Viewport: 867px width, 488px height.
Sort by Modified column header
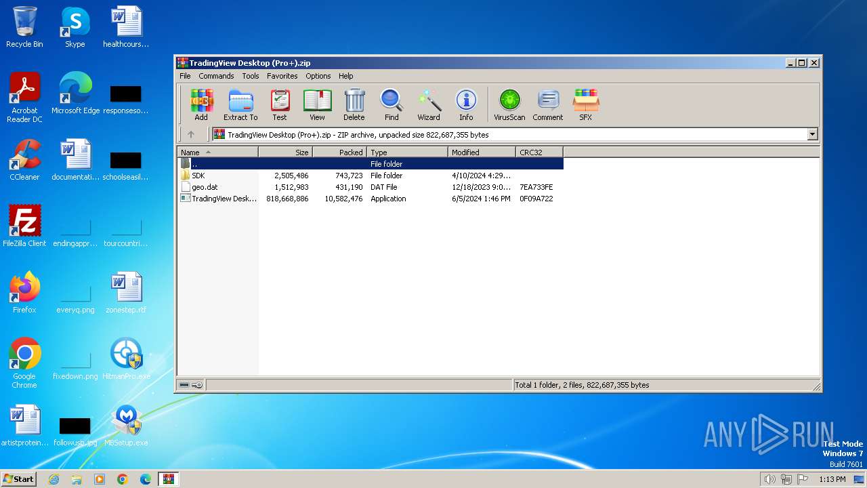coord(482,152)
